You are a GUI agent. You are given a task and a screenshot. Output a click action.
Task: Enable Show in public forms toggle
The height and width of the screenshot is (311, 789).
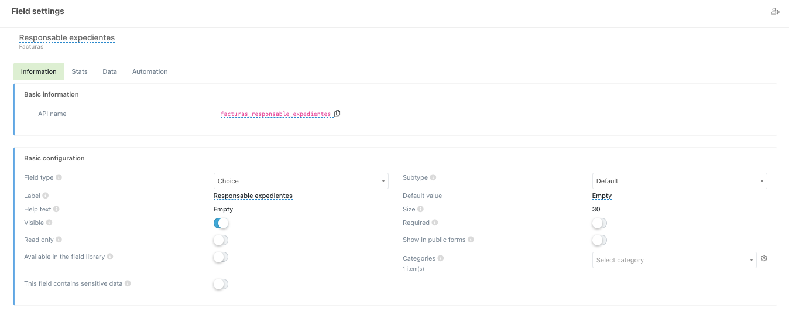[x=599, y=240]
